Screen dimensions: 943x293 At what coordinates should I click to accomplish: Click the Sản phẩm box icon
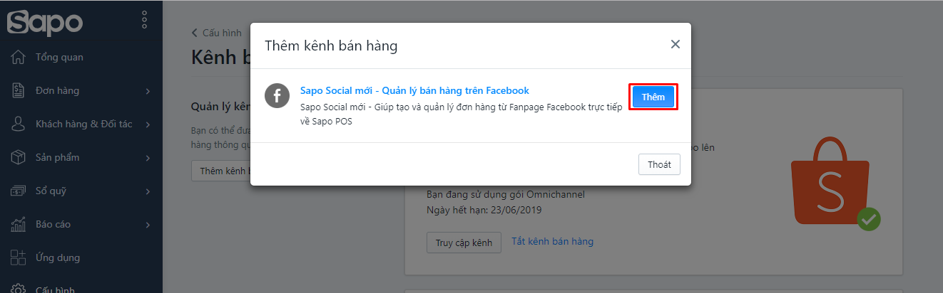coord(19,157)
